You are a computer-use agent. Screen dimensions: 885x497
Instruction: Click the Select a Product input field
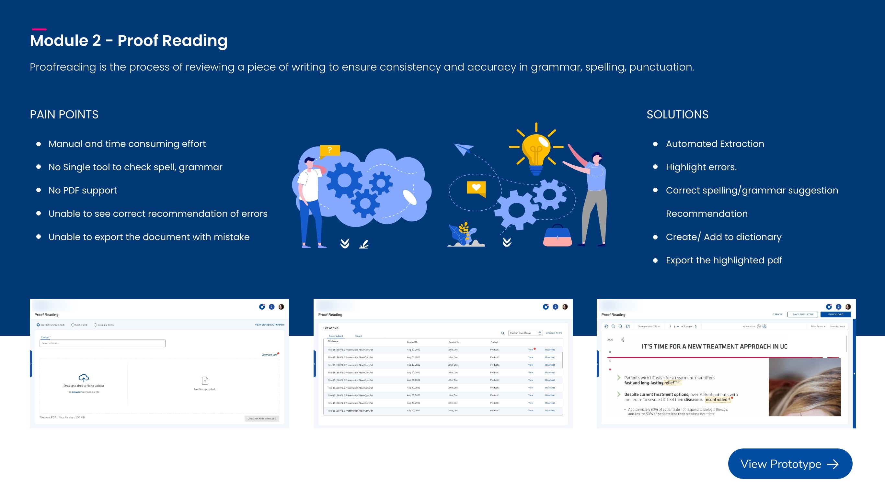click(102, 343)
